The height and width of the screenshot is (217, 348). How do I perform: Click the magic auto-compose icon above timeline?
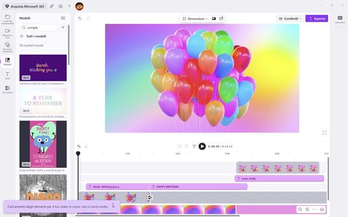[x=79, y=146]
